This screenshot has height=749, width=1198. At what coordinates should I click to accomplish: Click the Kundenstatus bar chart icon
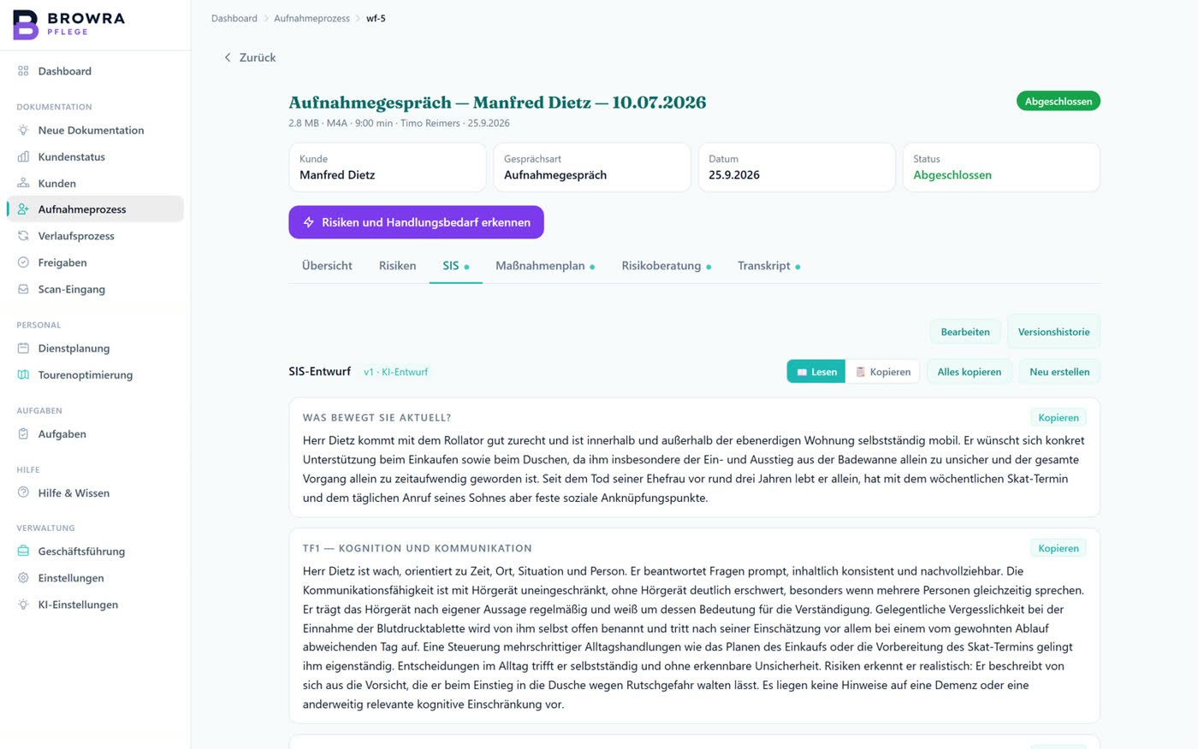pyautogui.click(x=23, y=156)
